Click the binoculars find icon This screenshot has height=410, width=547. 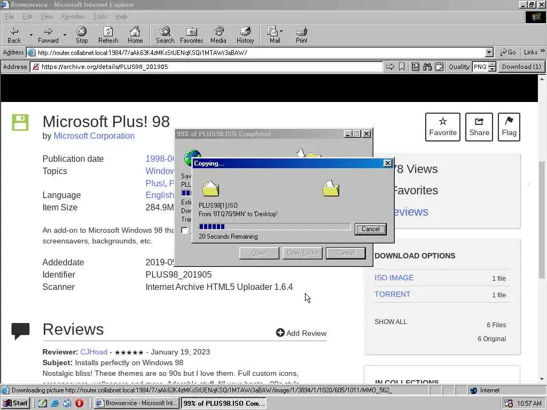[x=427, y=67]
